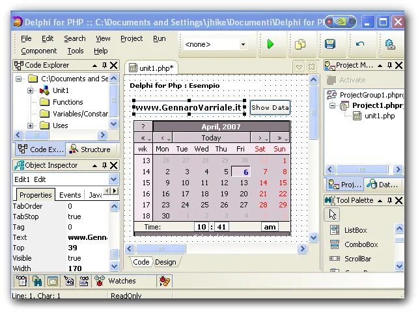Select Unit1 node in Code Explorer
Image resolution: width=420 pixels, height=314 pixels.
coord(61,90)
